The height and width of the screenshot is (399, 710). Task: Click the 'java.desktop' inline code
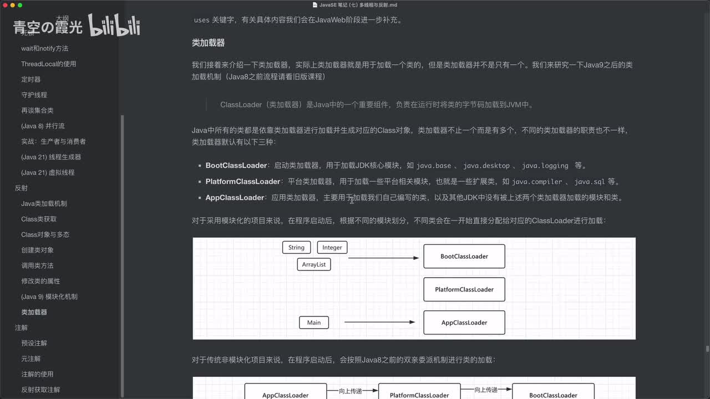486,165
